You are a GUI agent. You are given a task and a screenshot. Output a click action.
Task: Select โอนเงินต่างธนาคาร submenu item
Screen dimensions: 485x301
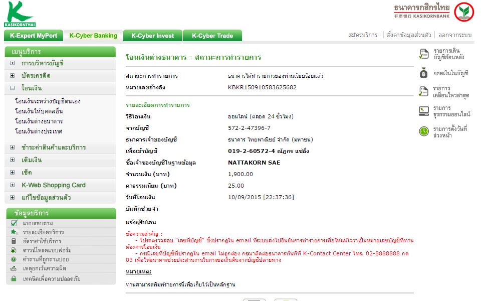(x=39, y=121)
